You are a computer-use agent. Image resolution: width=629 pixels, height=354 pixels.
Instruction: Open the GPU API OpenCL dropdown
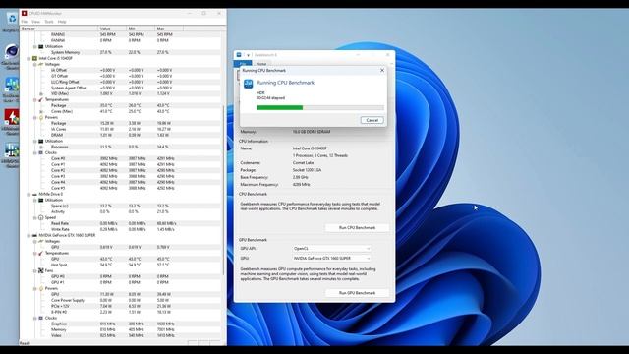(x=331, y=249)
